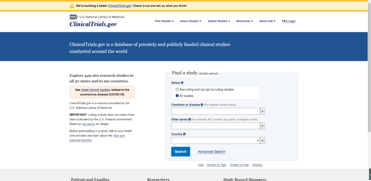Image resolution: width=371 pixels, height=181 pixels.
Task: Expand the Find Studies menu
Action: coord(164,21)
